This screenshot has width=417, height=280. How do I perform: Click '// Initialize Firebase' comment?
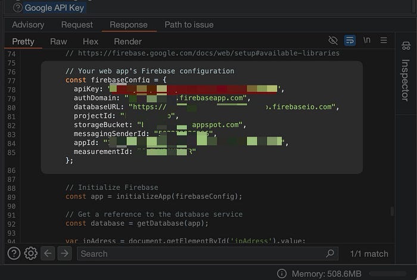click(112, 187)
